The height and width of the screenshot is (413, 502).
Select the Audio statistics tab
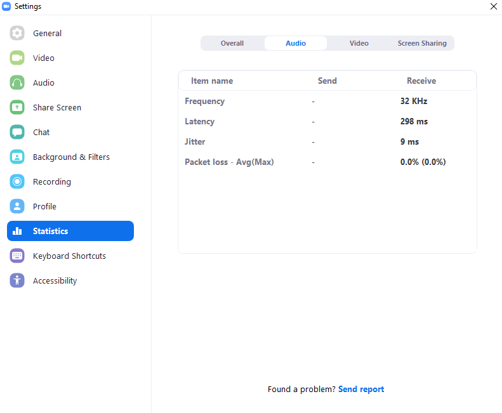coord(296,43)
